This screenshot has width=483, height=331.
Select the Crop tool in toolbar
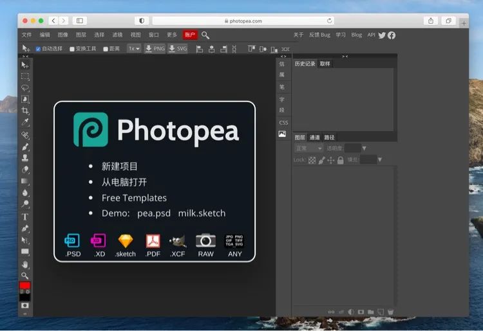coord(25,111)
